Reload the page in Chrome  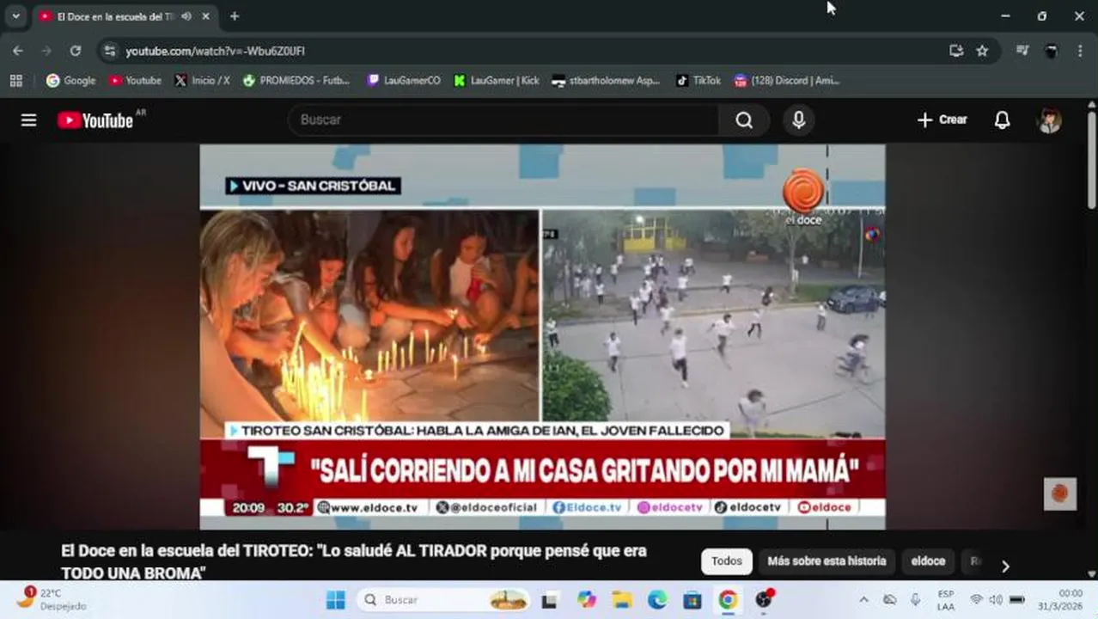click(x=76, y=51)
